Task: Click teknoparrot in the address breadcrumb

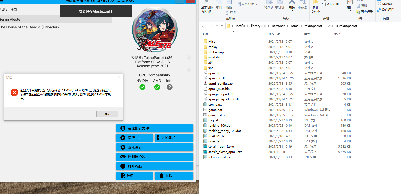Action: (x=313, y=26)
